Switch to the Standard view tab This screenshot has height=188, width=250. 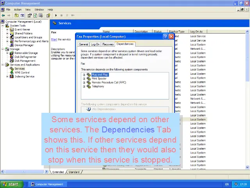pyautogui.click(x=74, y=172)
